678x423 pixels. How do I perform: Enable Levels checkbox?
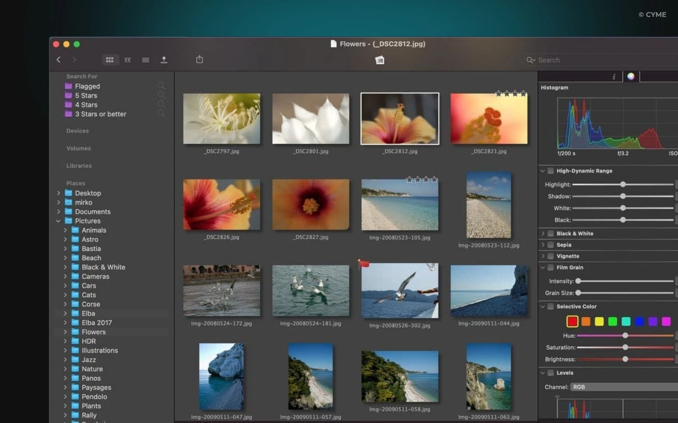tap(550, 373)
